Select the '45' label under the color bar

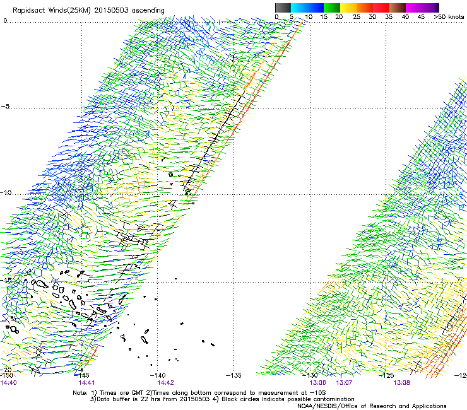[x=421, y=17]
